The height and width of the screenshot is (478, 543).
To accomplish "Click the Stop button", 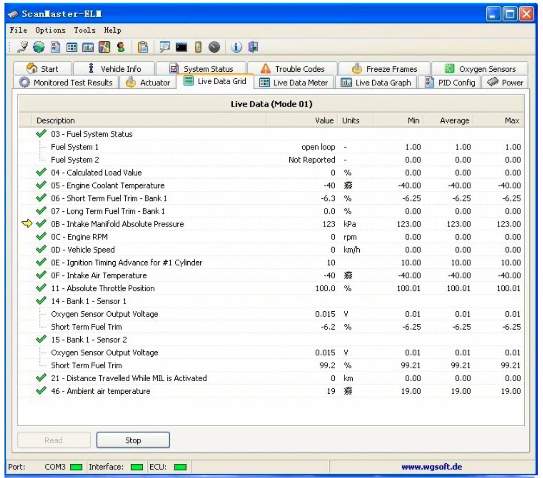I will coord(133,440).
